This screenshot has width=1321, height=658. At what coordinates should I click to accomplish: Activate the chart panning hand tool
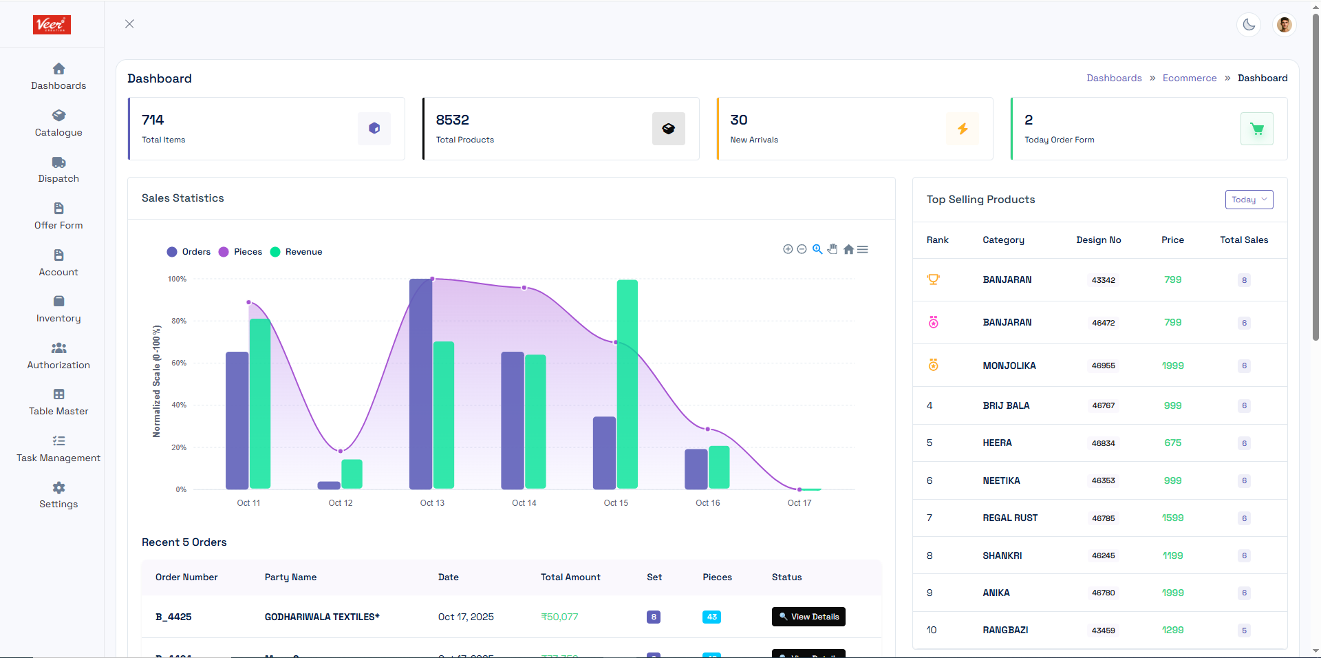(x=833, y=249)
